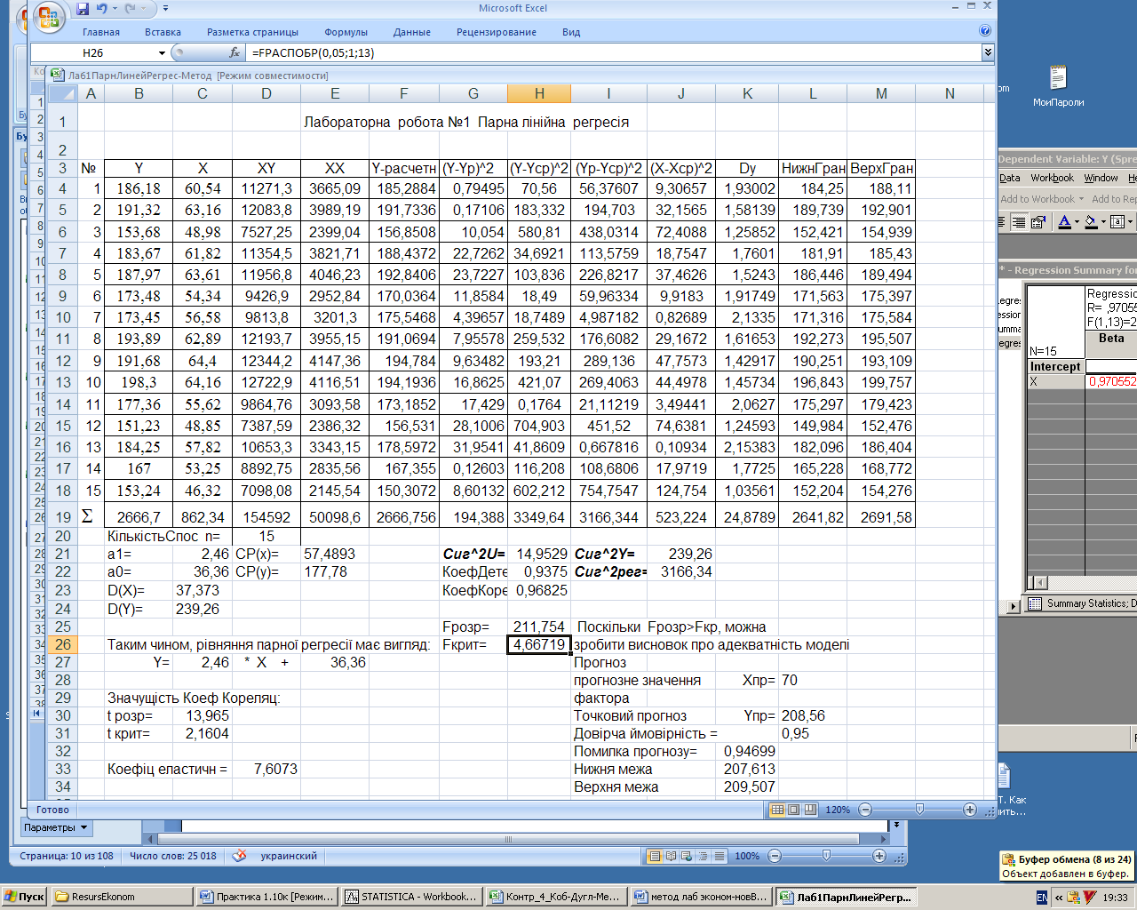Viewport: 1137px width, 910px height.
Task: Open the Name Box dropdown arrow
Action: (162, 53)
